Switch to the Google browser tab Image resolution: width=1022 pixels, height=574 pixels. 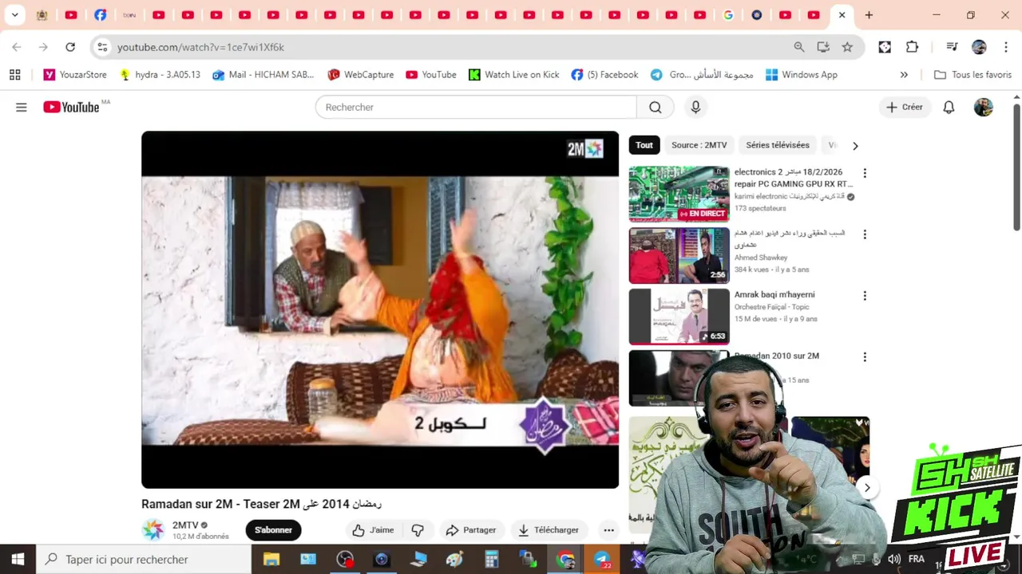pyautogui.click(x=728, y=15)
